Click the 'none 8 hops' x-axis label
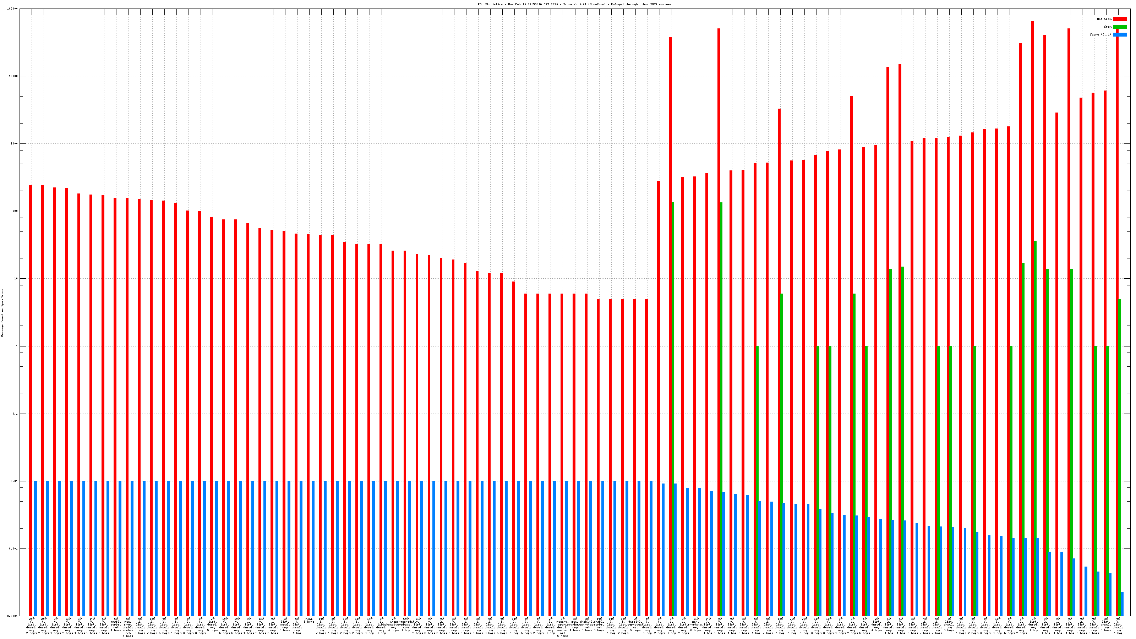This screenshot has width=1136, height=639. click(x=309, y=621)
